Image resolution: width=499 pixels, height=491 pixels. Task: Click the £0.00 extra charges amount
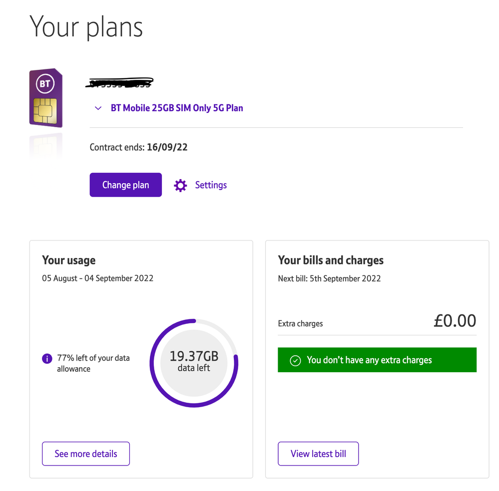click(455, 321)
